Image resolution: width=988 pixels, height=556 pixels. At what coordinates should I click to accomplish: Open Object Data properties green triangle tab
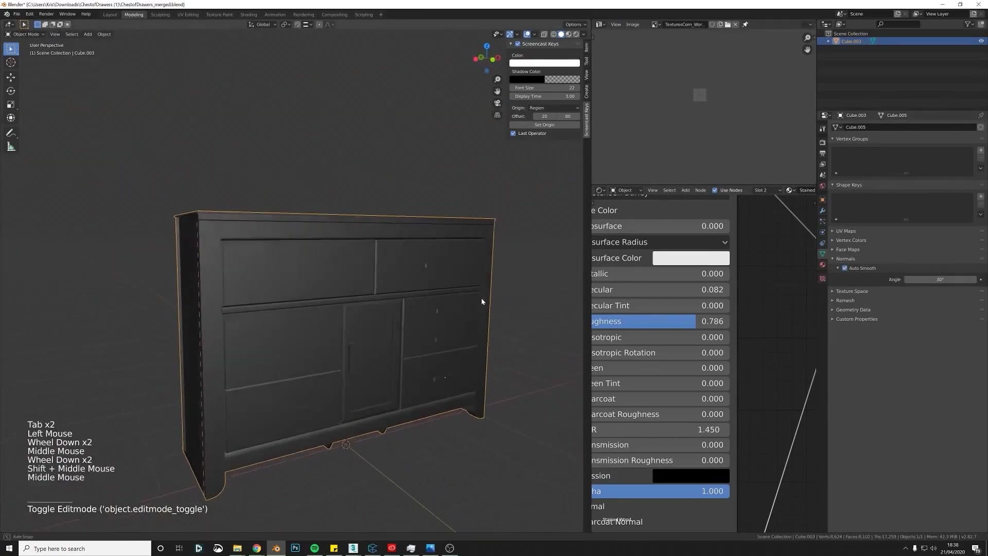click(822, 254)
